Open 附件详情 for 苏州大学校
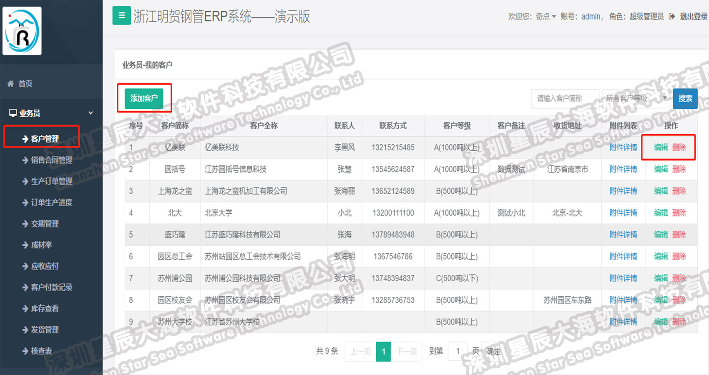 [623, 322]
